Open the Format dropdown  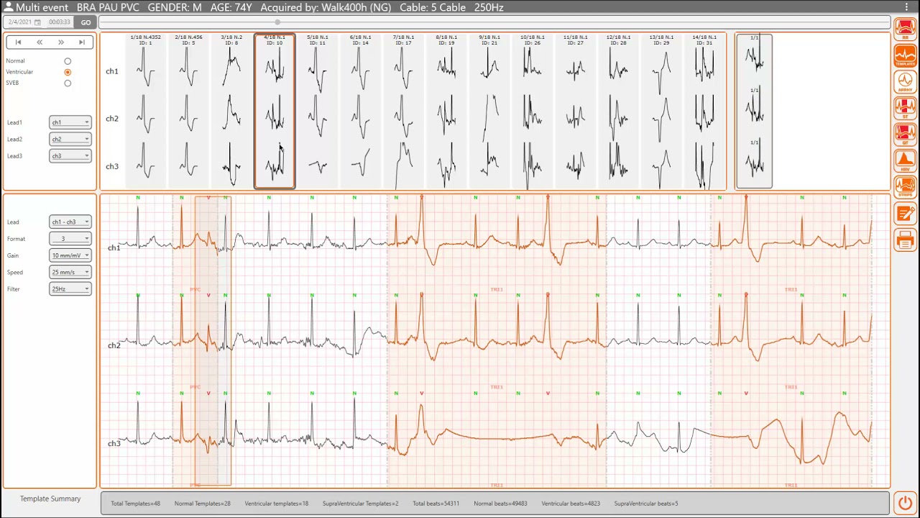[x=70, y=238]
